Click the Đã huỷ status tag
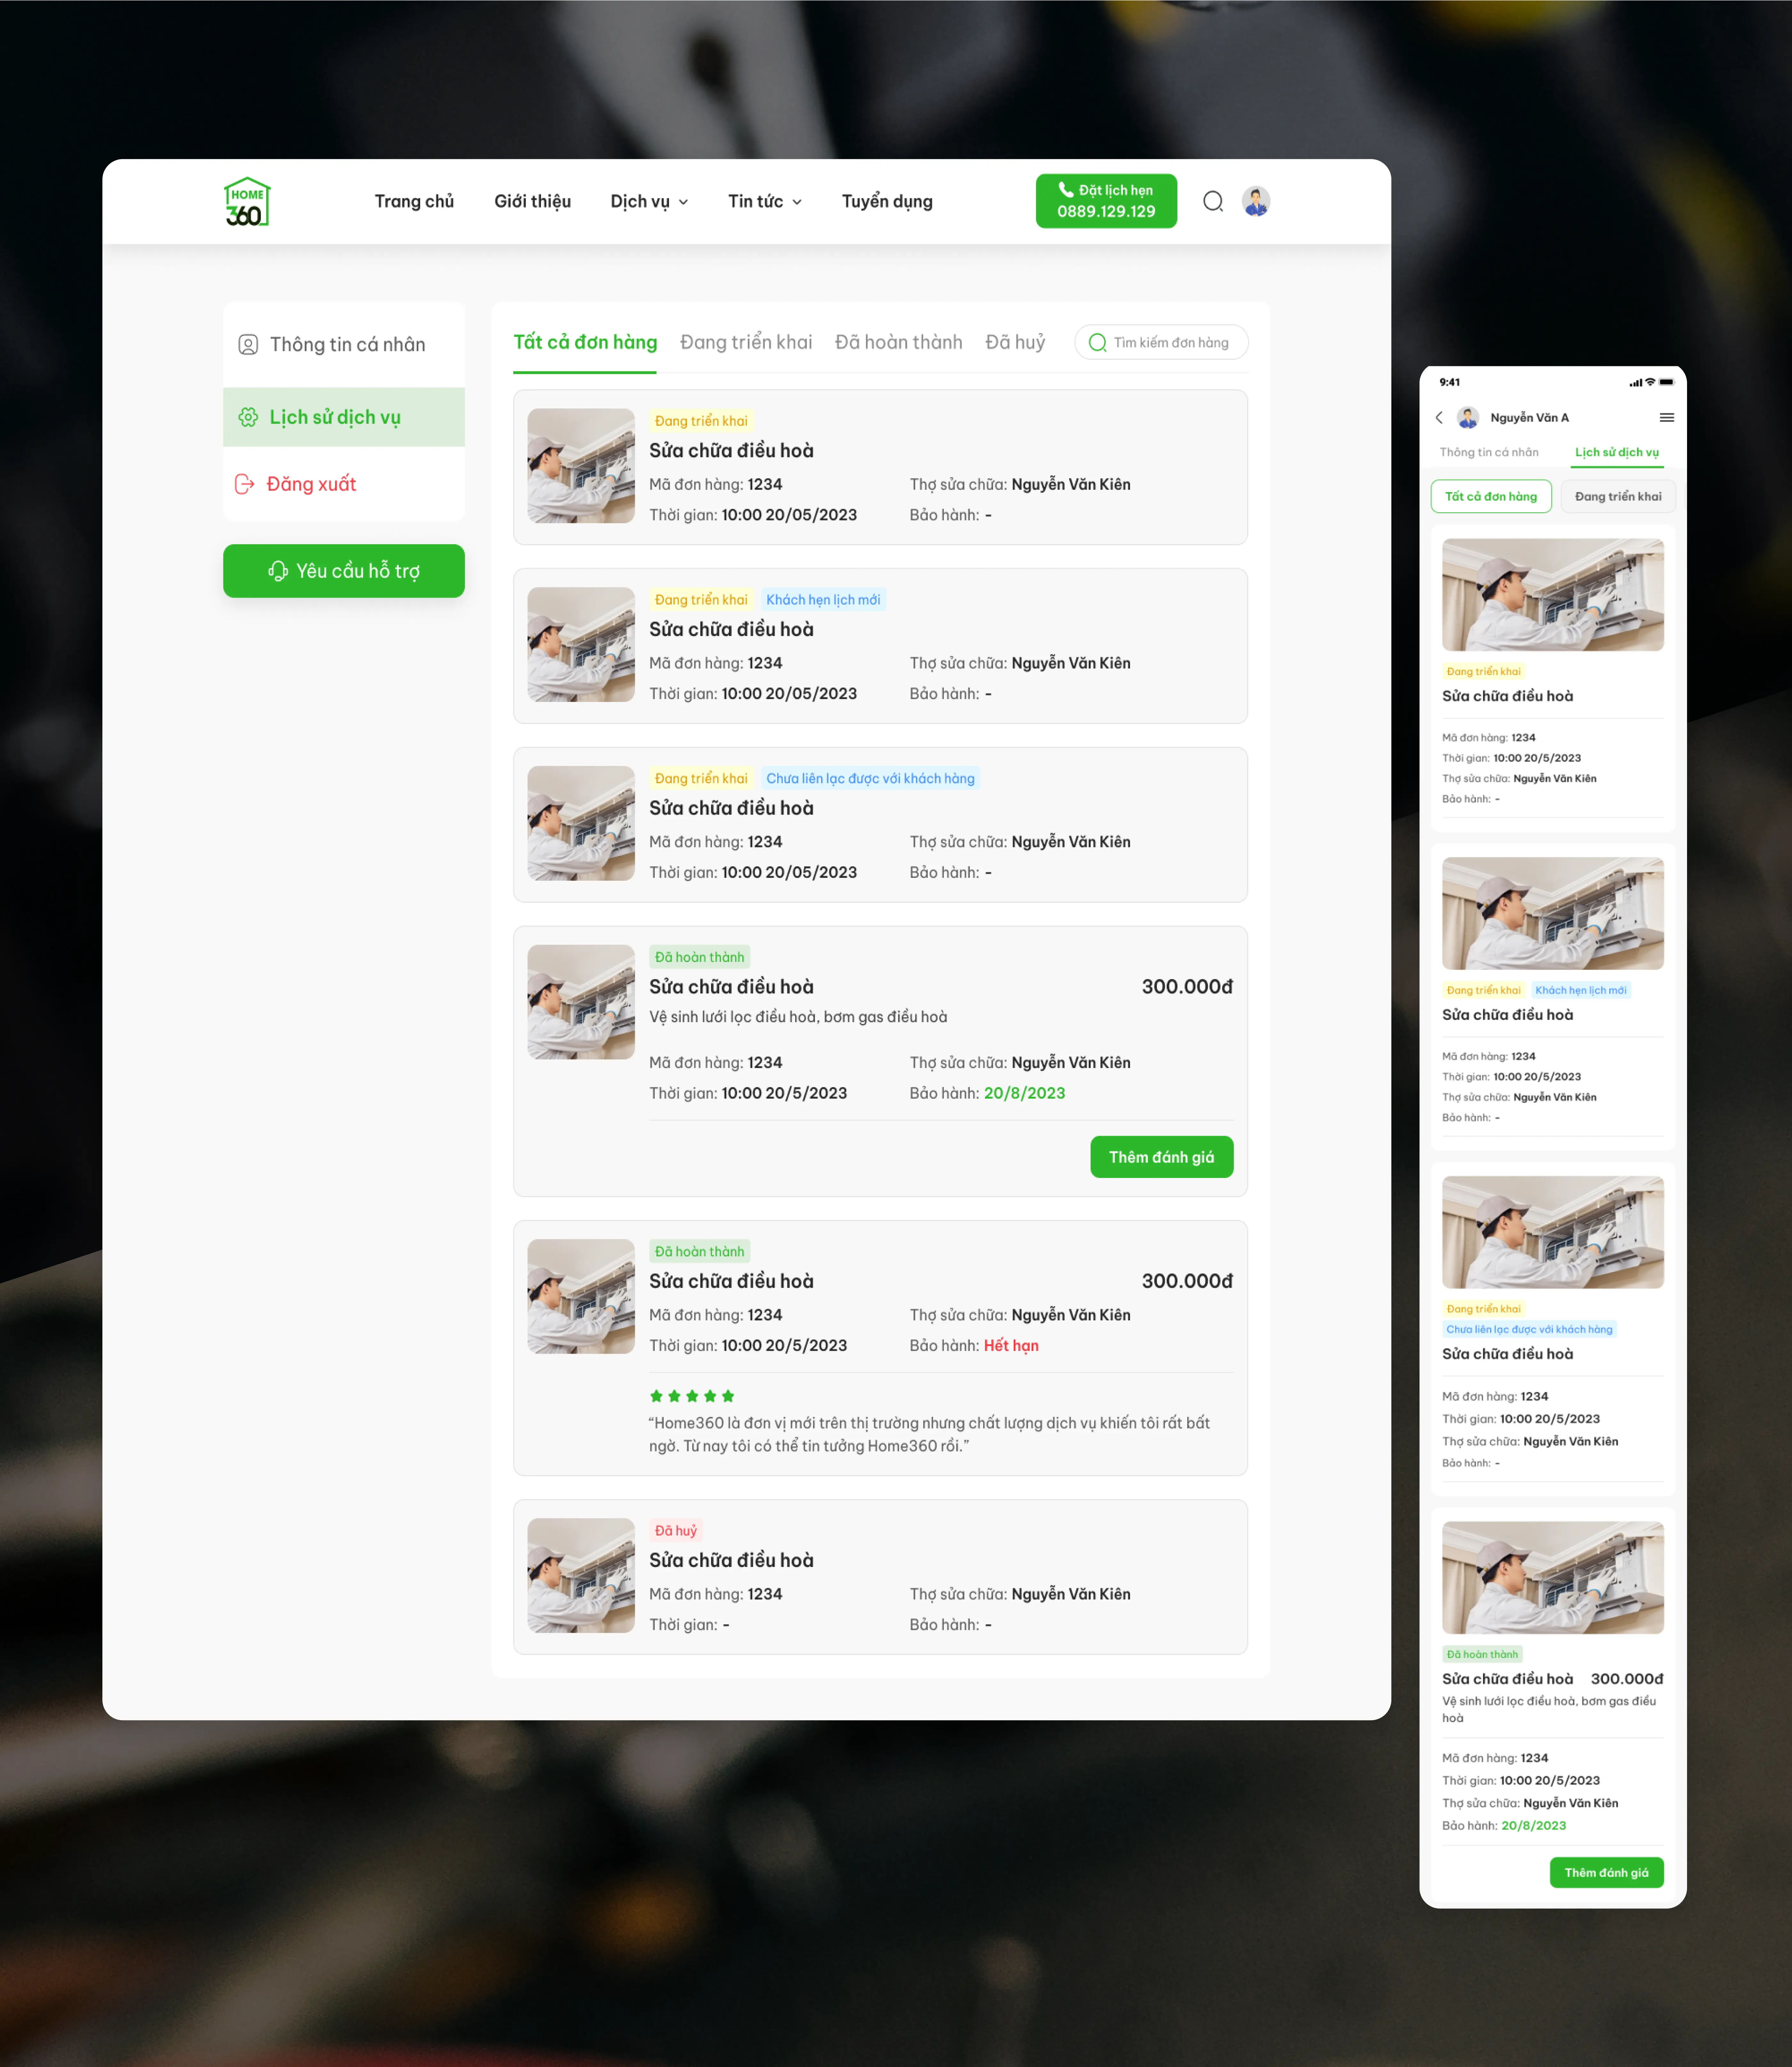 tap(676, 1531)
